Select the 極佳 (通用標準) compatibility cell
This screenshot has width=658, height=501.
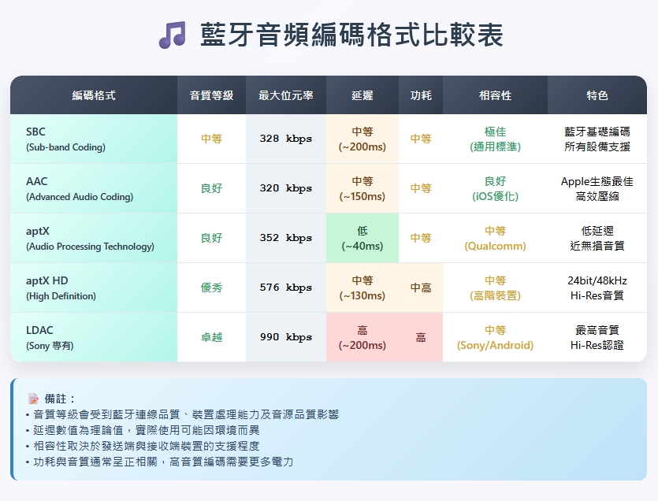click(495, 139)
